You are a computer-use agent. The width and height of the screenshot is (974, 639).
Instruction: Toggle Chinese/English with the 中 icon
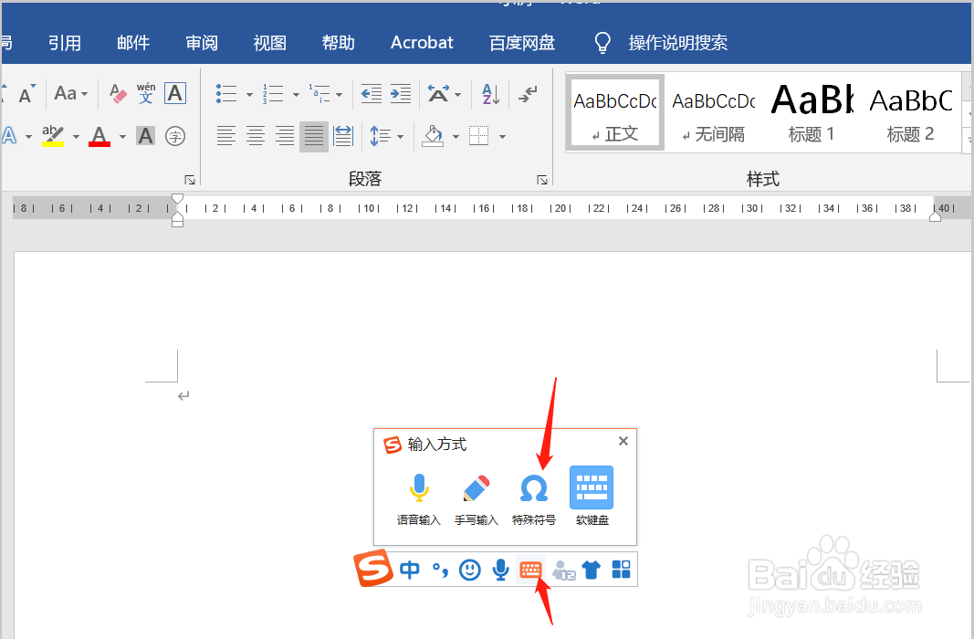[x=409, y=570]
